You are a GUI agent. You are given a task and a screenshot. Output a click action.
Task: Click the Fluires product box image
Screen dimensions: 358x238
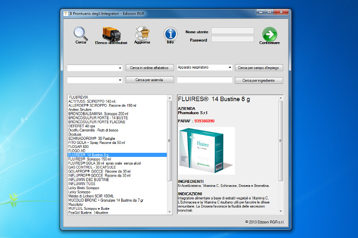pyautogui.click(x=206, y=151)
